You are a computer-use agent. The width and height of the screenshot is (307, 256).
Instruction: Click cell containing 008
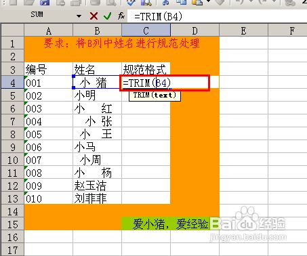tap(49, 172)
